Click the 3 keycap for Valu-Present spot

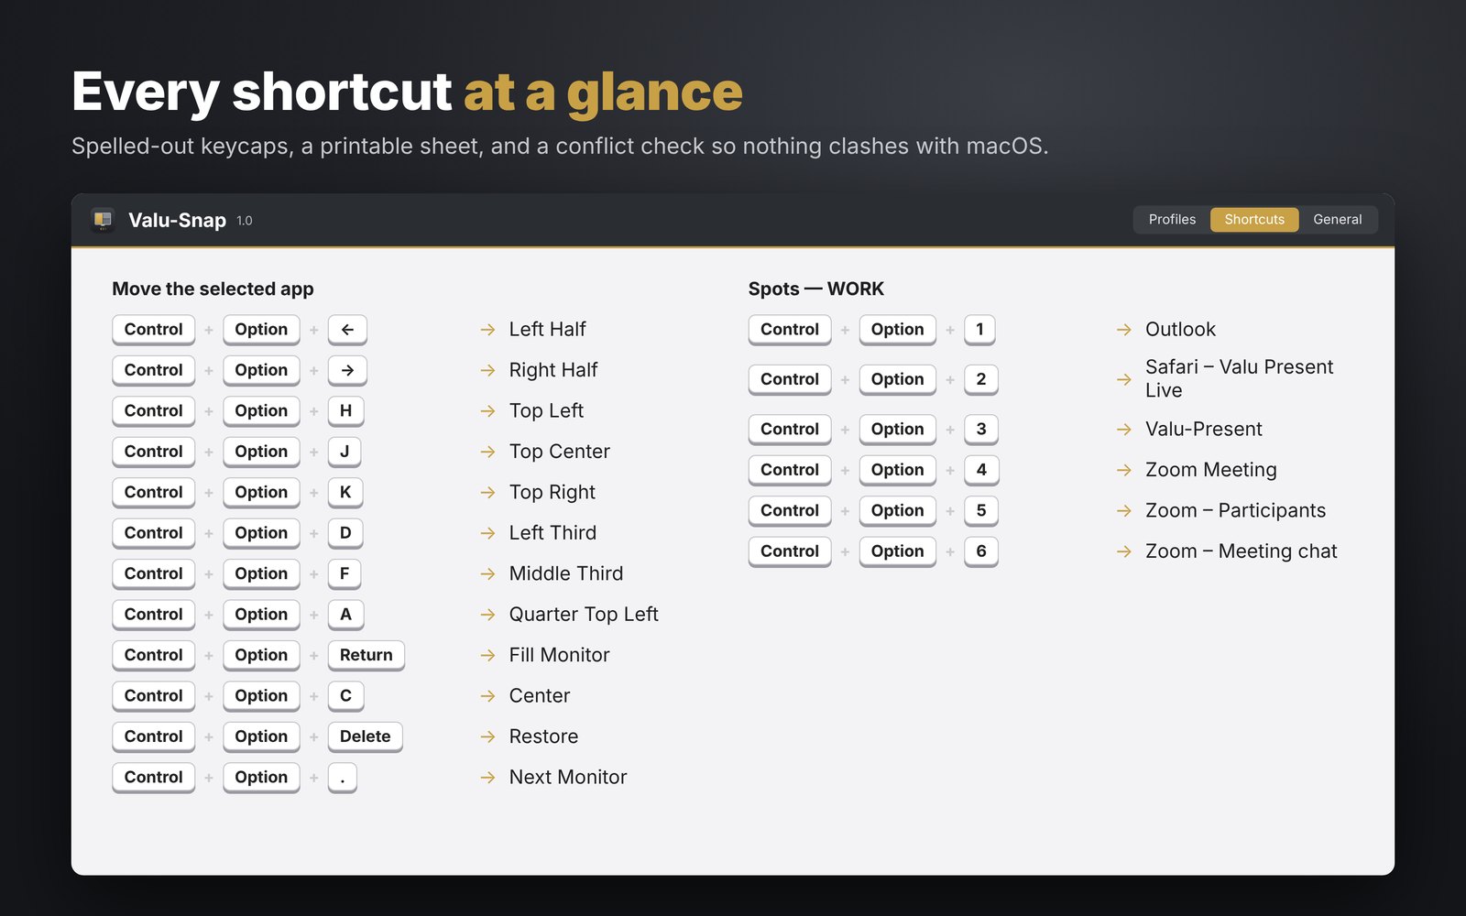point(981,430)
